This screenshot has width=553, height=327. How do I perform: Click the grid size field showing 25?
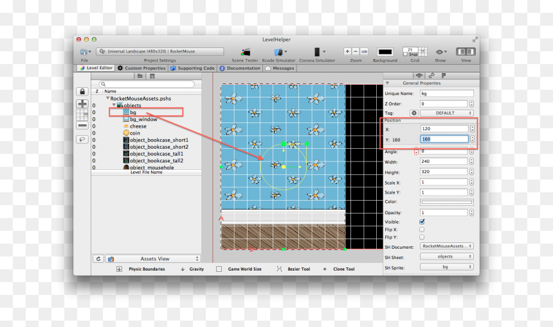tap(410, 49)
